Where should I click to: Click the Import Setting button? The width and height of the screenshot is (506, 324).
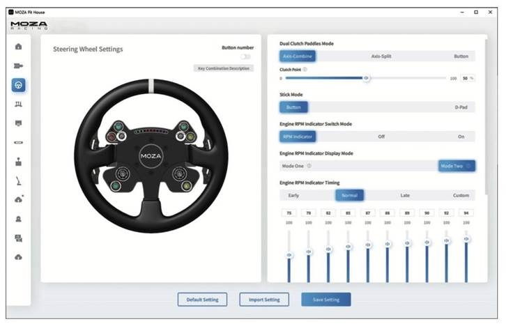(x=264, y=300)
